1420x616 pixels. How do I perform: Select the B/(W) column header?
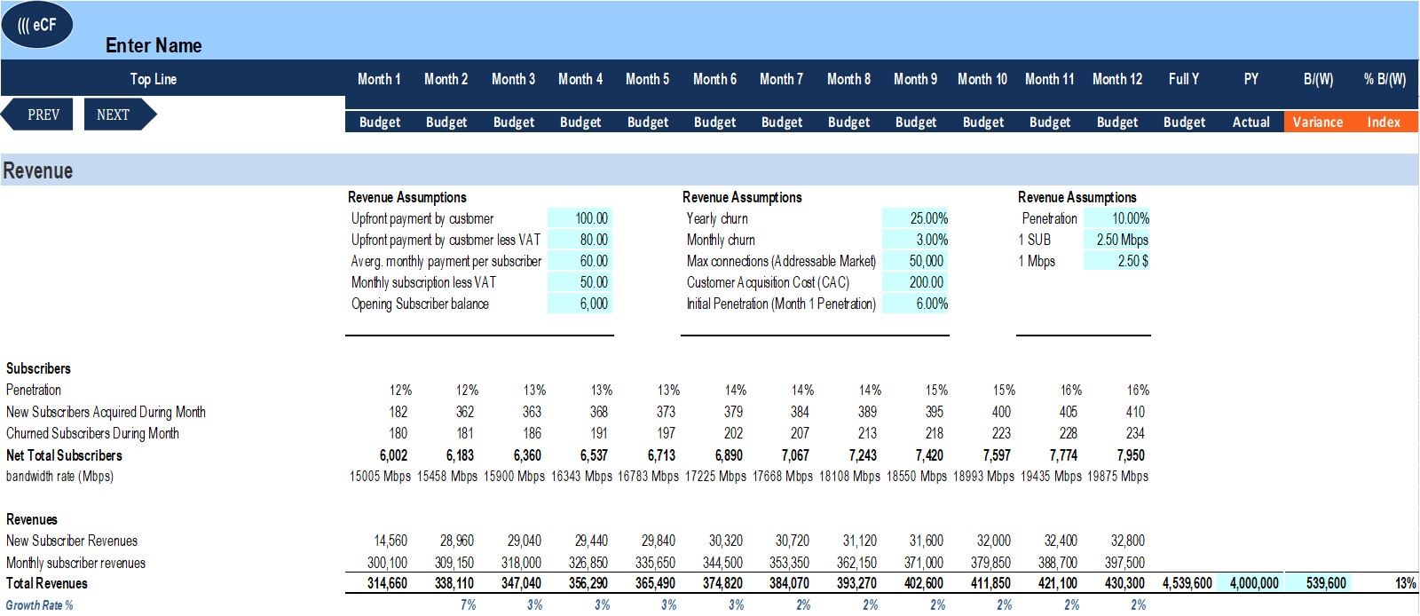[1318, 79]
